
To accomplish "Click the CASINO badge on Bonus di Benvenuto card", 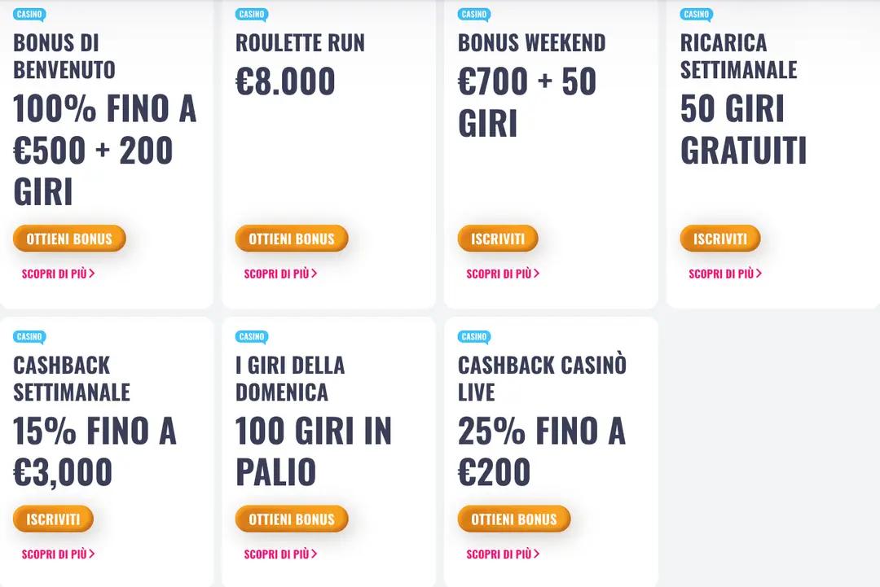I will point(29,14).
